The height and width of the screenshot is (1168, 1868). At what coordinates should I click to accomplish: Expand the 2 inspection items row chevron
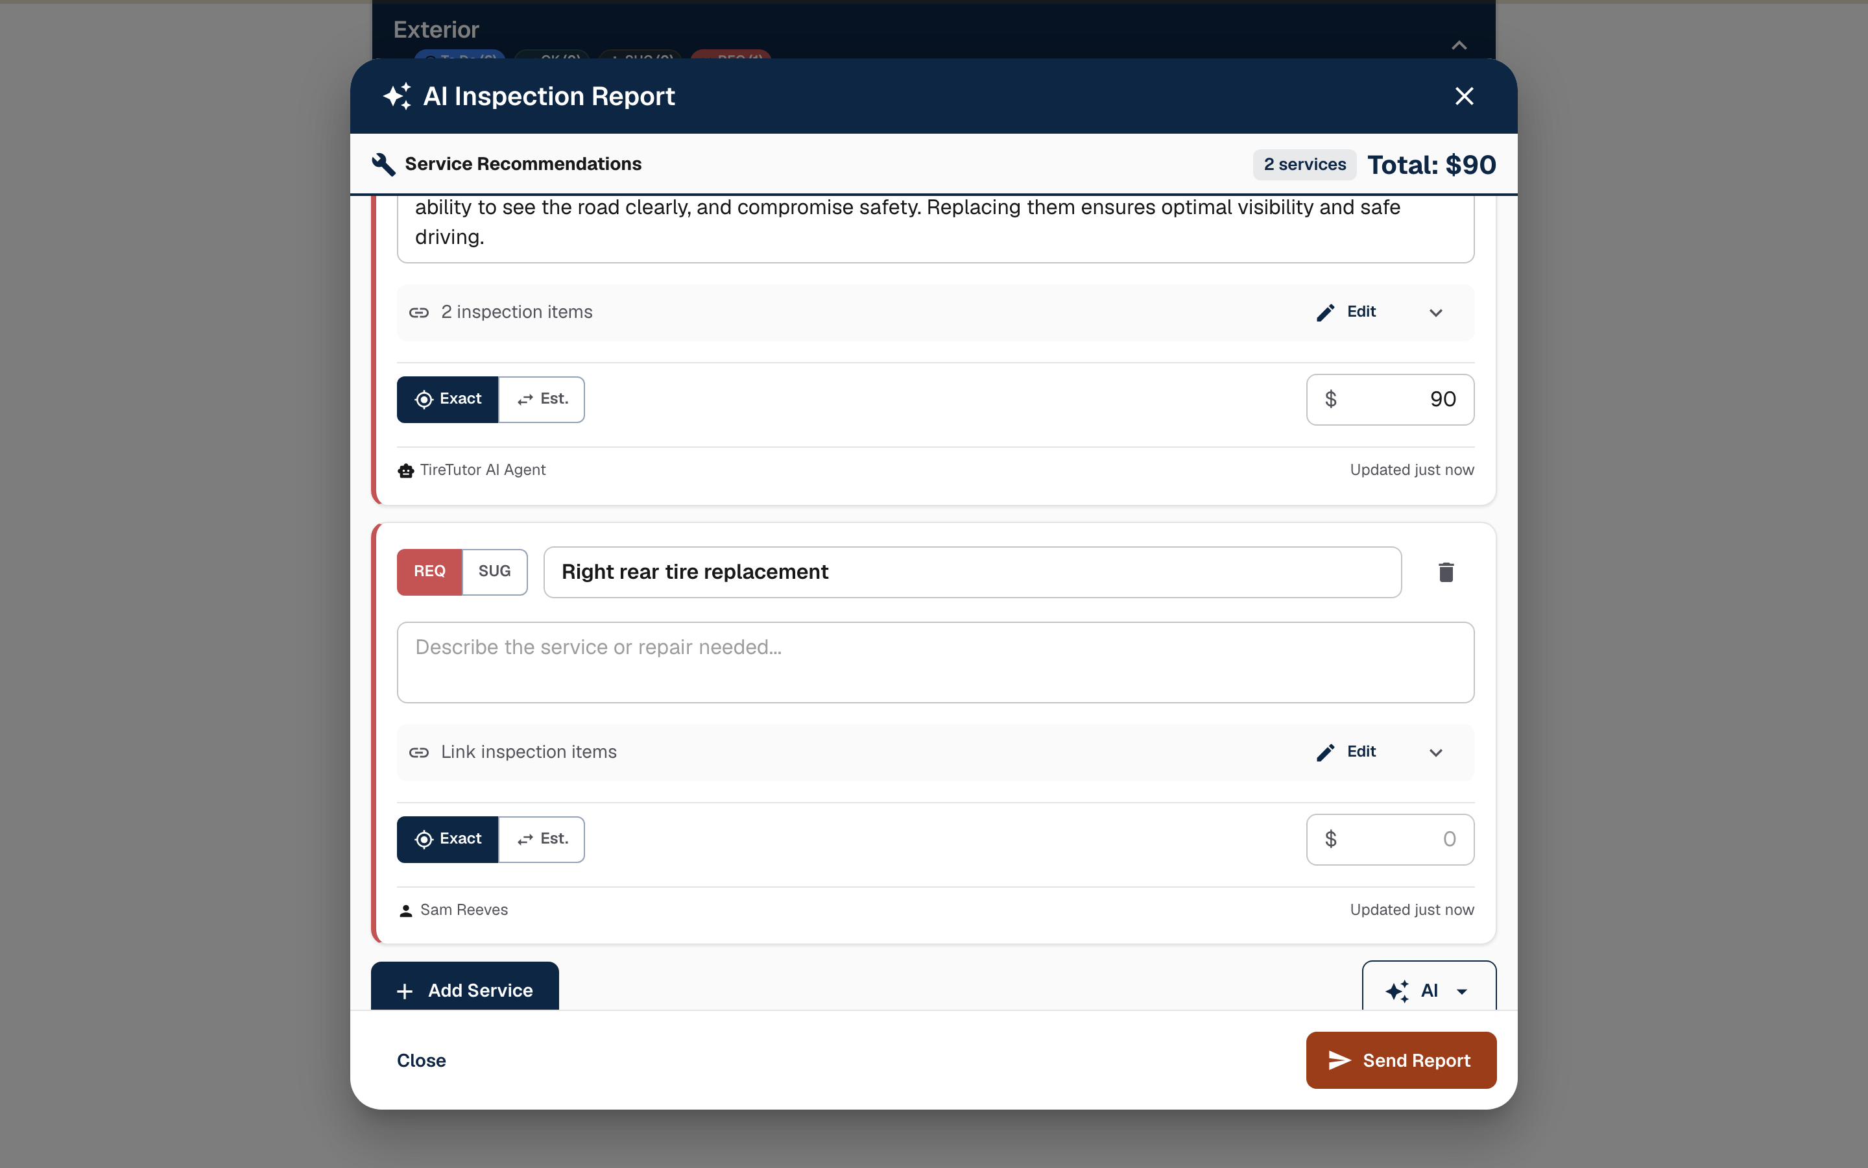point(1435,312)
